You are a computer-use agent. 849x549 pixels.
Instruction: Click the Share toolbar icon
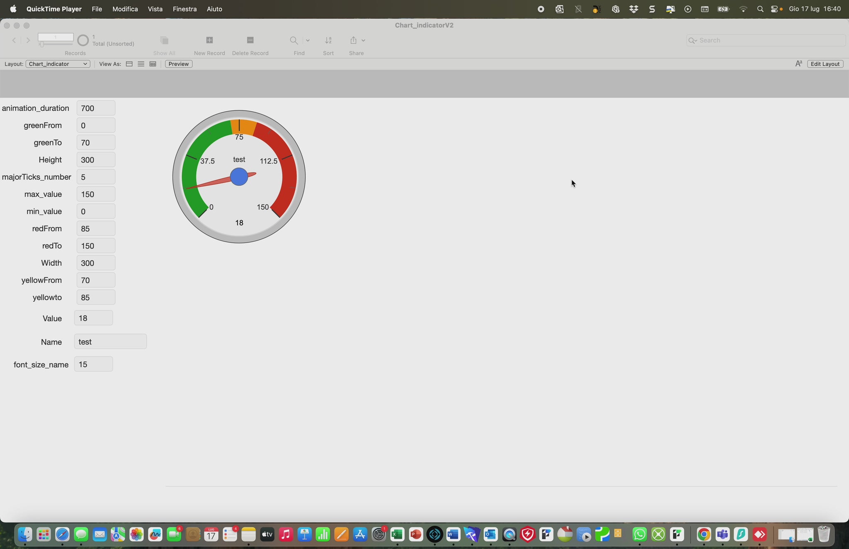[x=353, y=40]
